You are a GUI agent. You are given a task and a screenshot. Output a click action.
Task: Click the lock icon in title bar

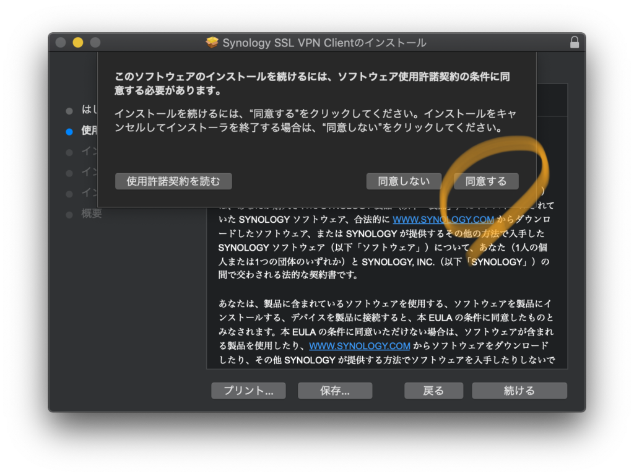575,43
